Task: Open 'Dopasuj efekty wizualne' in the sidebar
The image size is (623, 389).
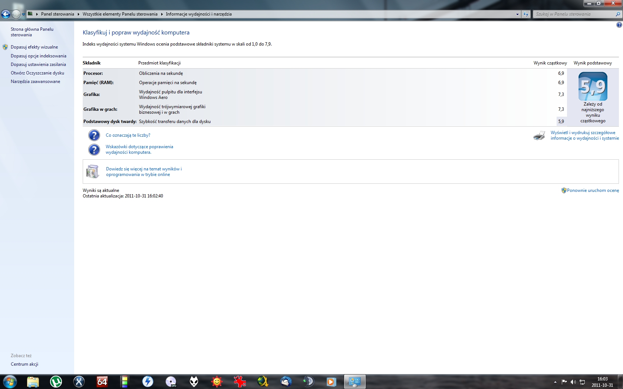Action: [x=34, y=47]
